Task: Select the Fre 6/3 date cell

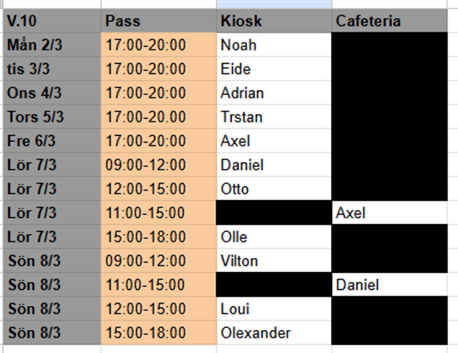Action: pos(51,141)
